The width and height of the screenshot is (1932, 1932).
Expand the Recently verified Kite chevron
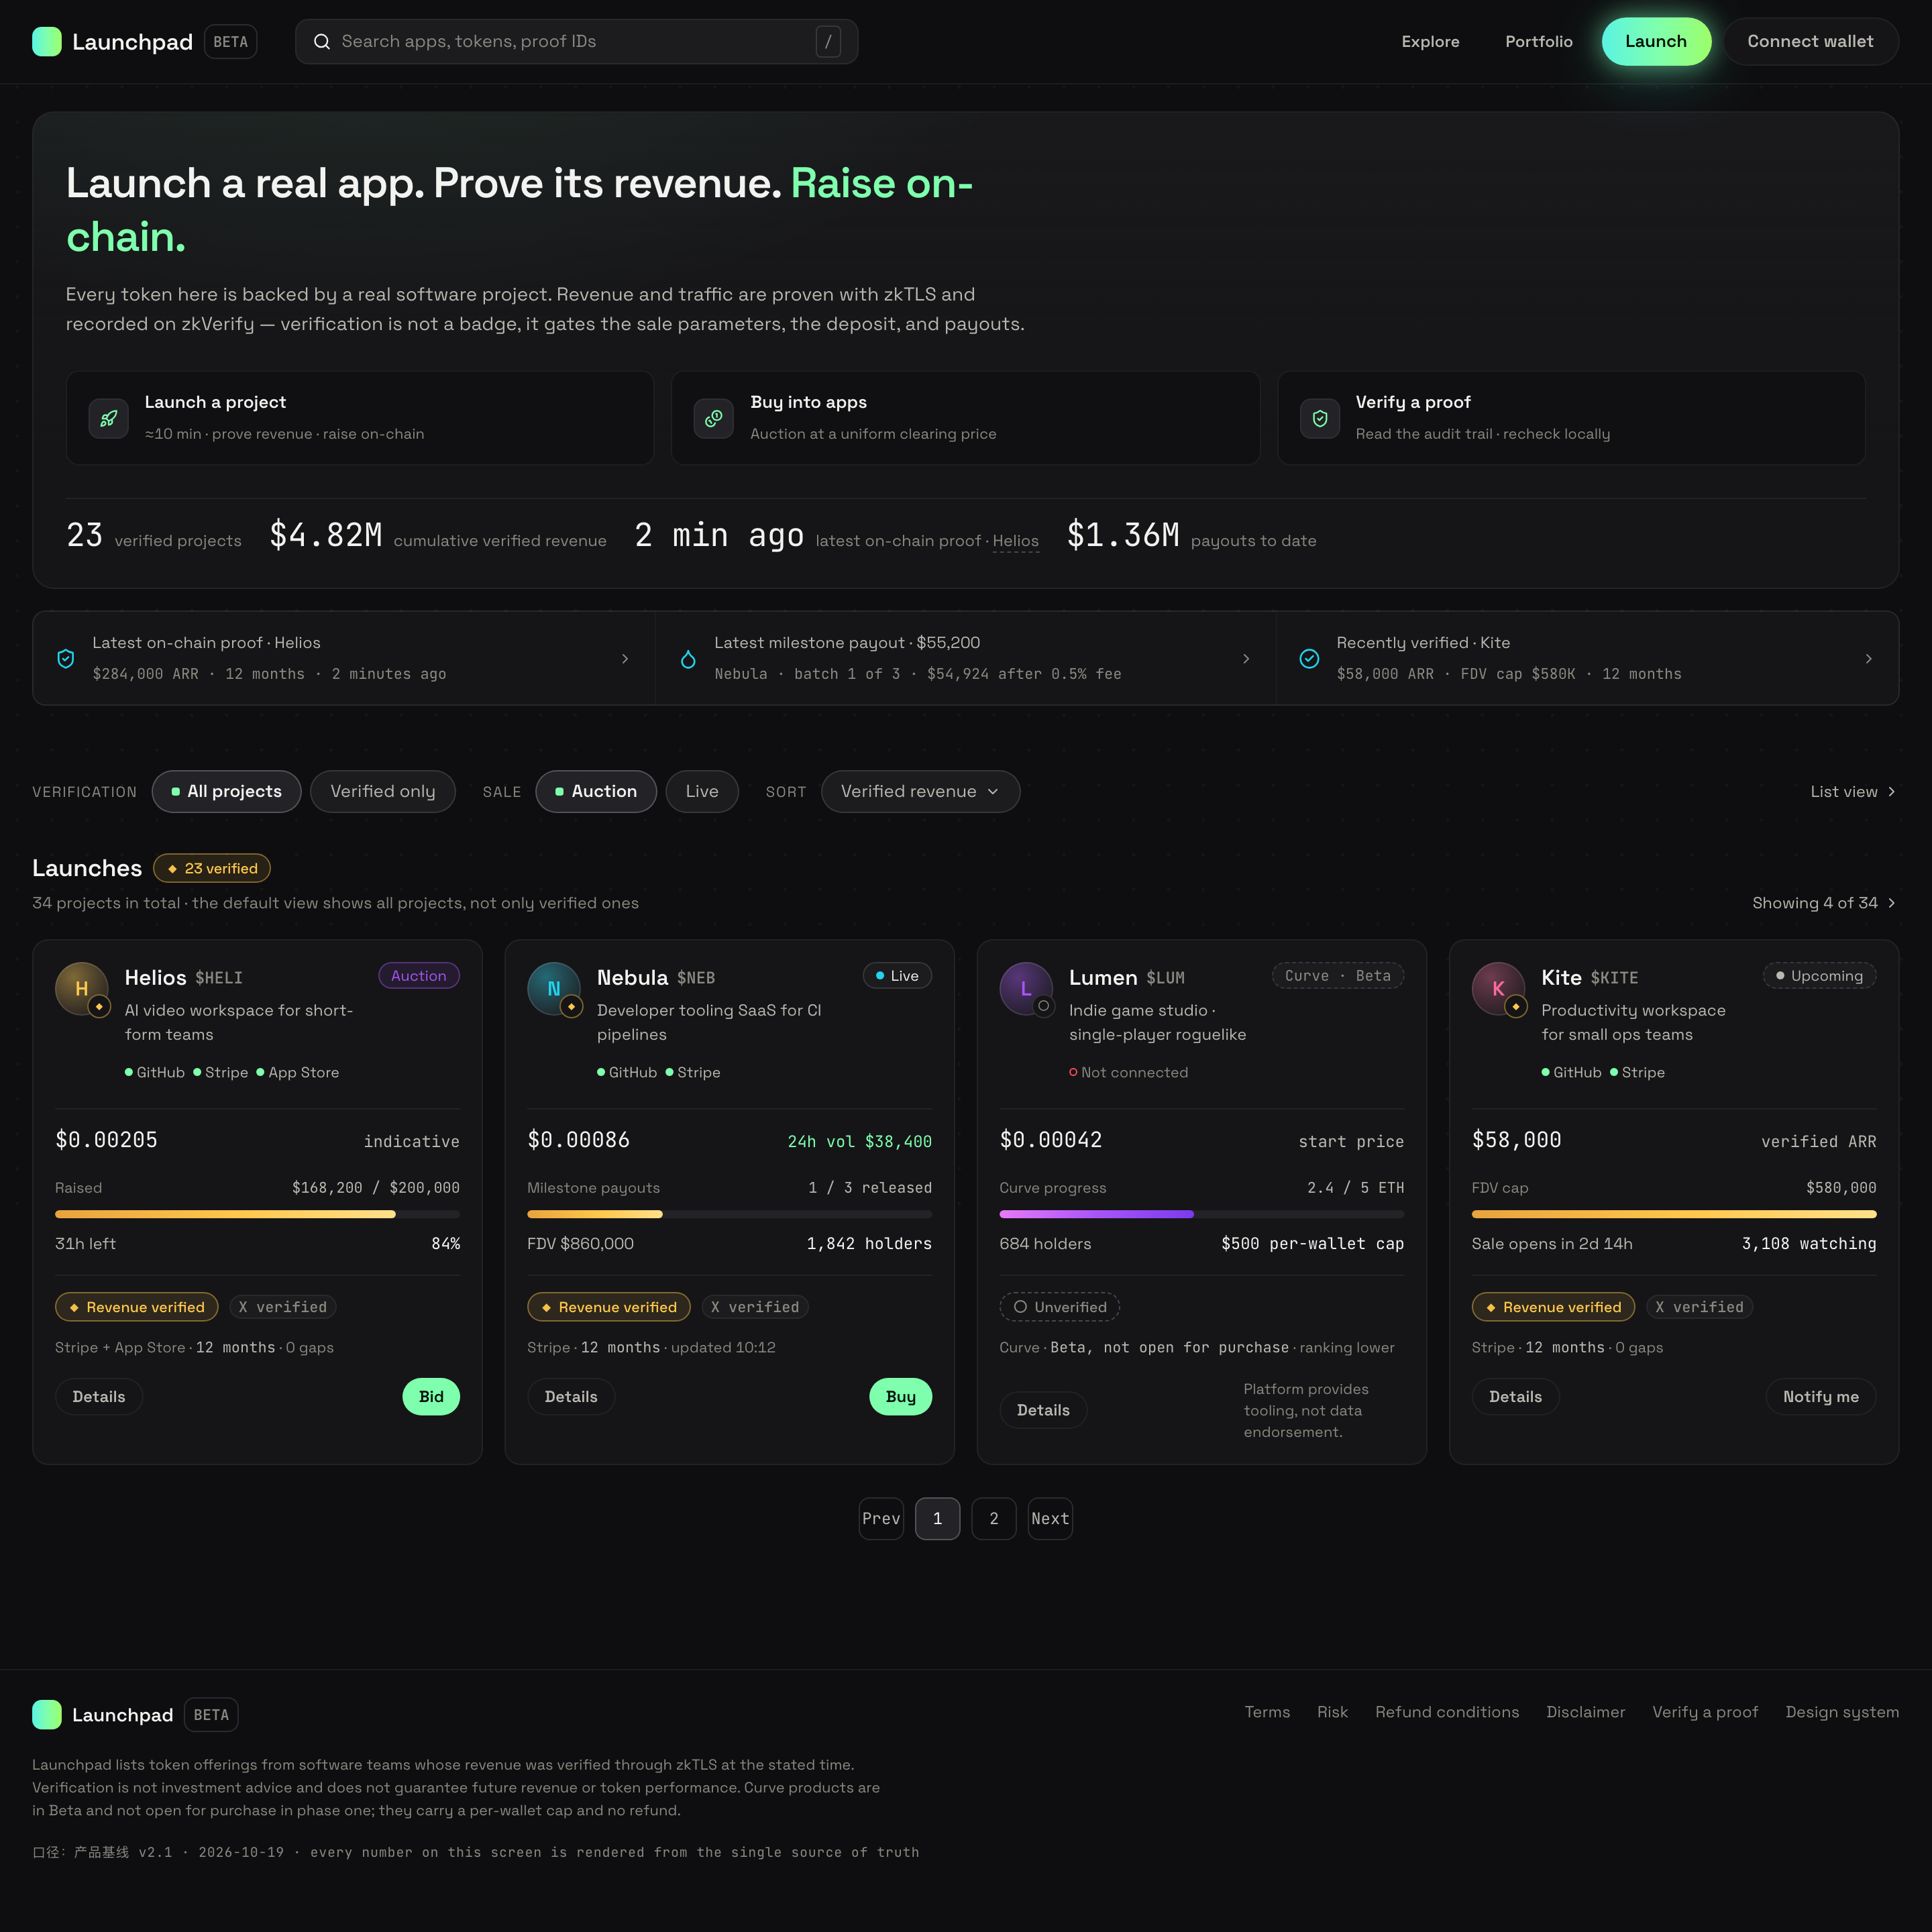(1869, 658)
